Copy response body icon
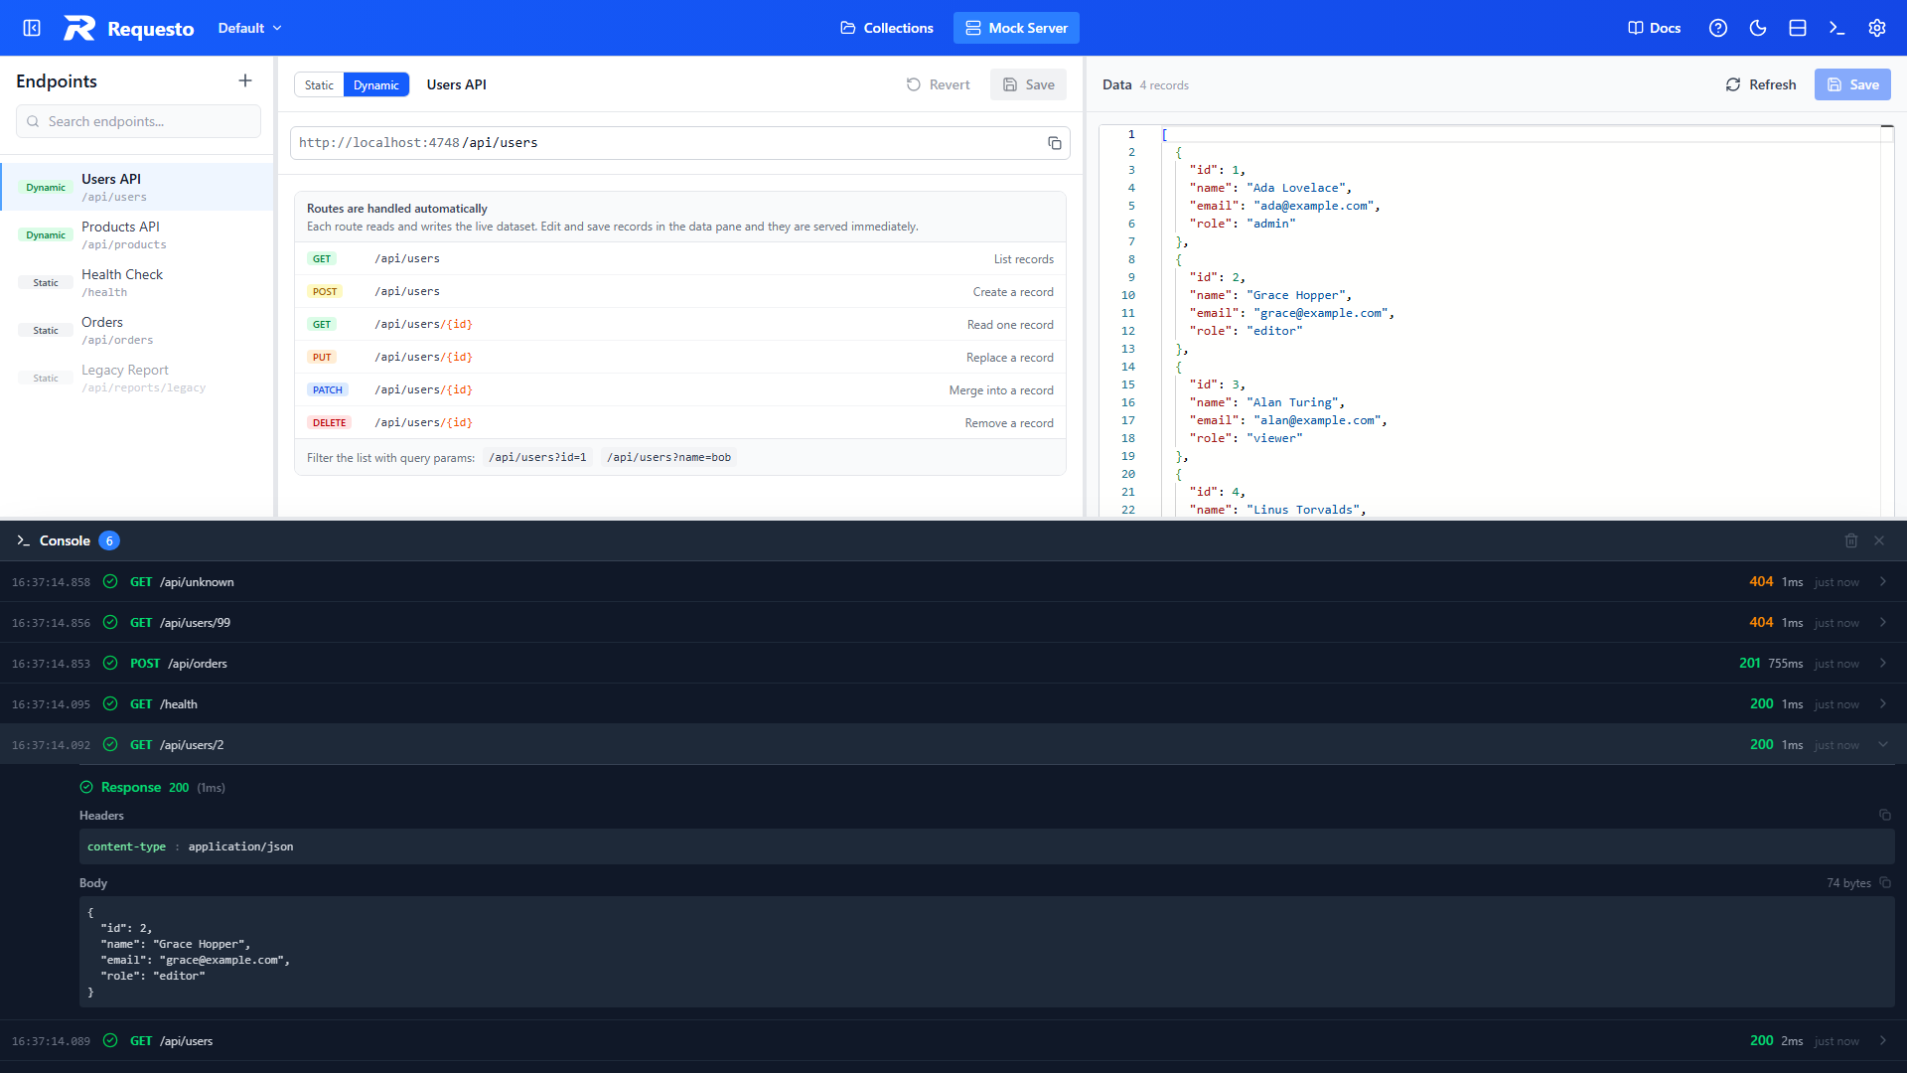The height and width of the screenshot is (1073, 1907). click(1885, 882)
